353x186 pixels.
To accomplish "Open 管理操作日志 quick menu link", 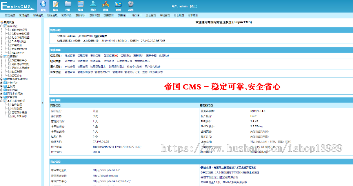I will point(116,67).
